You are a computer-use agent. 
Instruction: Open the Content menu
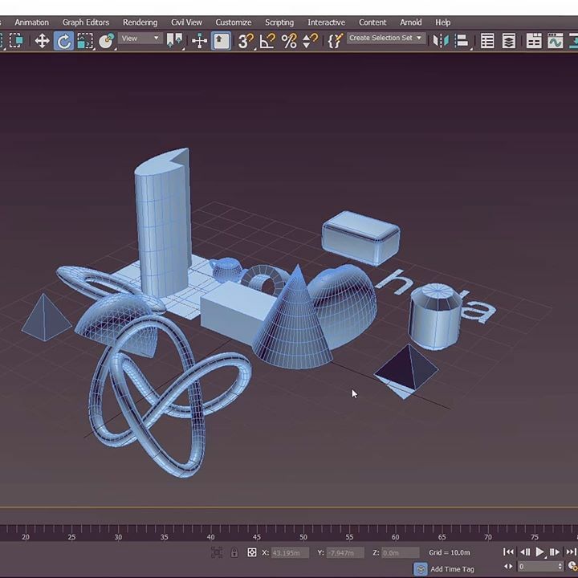tap(372, 22)
